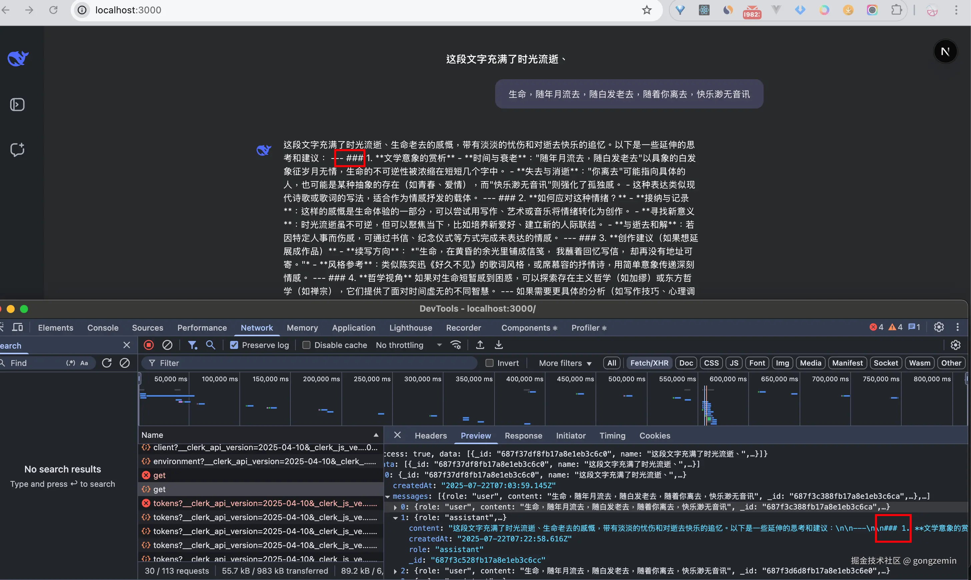
Task: Click the network search magnifier icon
Action: (x=210, y=345)
